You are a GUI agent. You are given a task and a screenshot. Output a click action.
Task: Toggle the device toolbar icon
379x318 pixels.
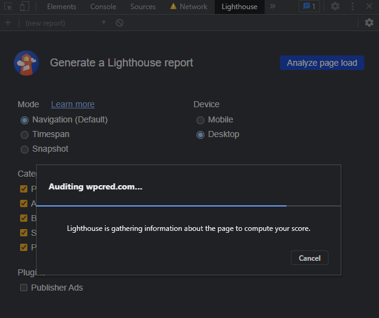[x=25, y=7]
